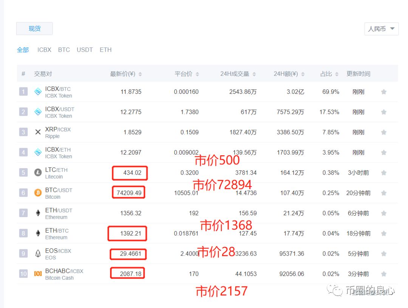
Task: Select the 全部 filter tab
Action: 23,50
